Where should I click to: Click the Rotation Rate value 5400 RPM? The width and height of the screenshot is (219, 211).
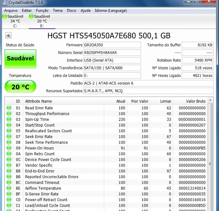tap(198, 60)
